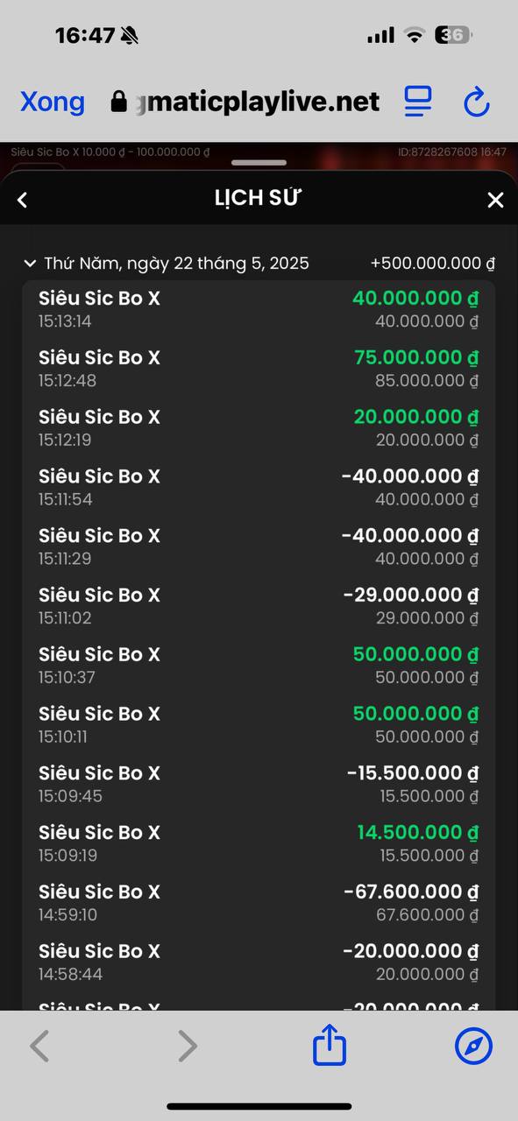Tap the maticplaylive.net address bar
This screenshot has width=518, height=1121.
(x=245, y=102)
